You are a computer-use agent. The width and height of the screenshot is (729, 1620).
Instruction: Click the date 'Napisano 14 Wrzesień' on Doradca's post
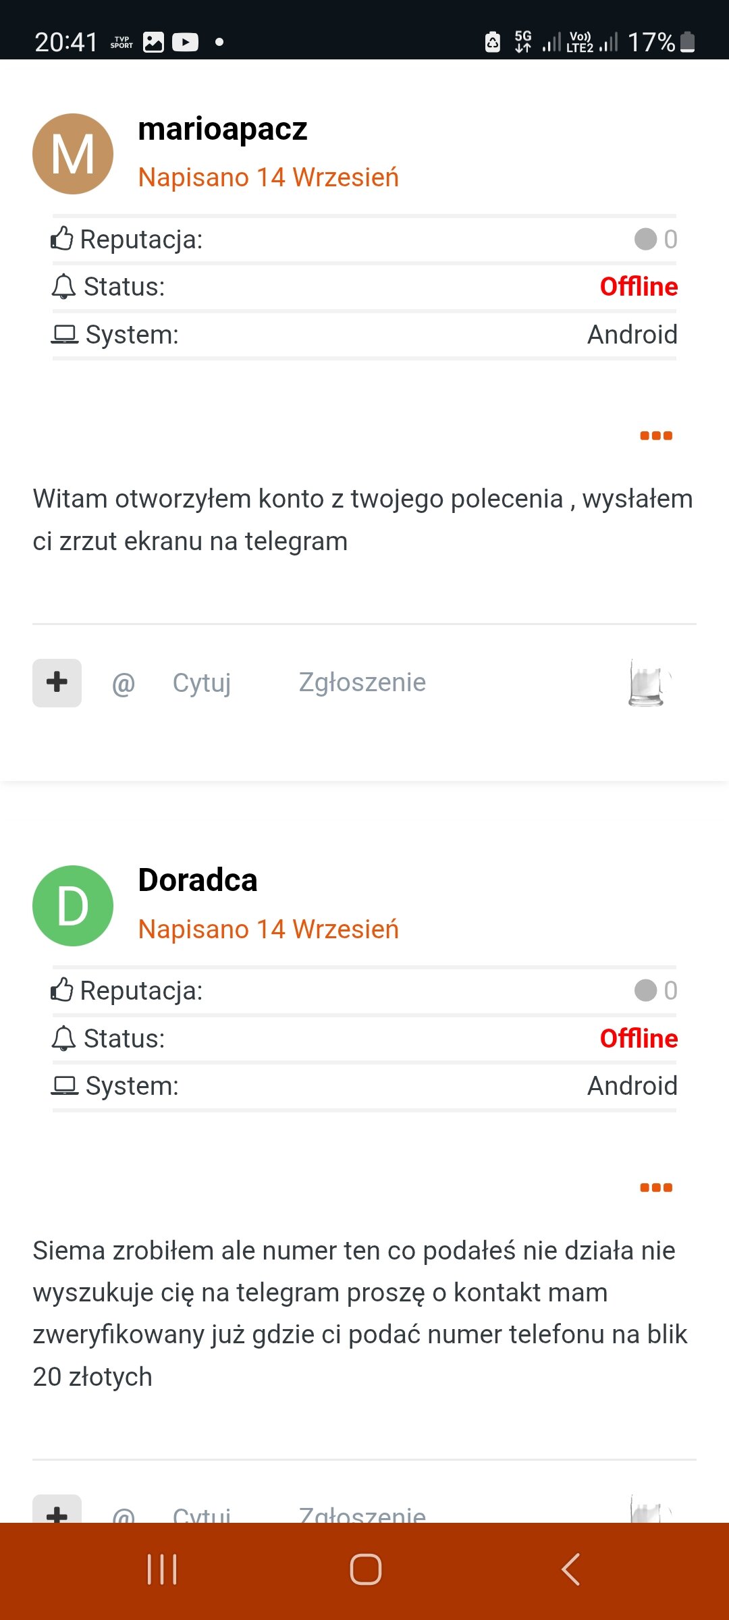point(268,929)
